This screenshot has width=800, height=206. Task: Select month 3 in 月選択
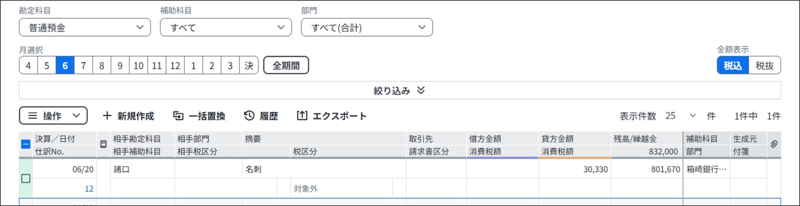230,65
